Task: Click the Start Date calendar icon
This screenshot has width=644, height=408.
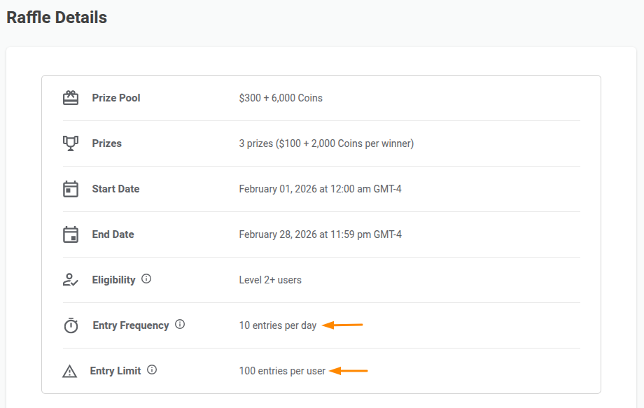Action: (x=71, y=189)
